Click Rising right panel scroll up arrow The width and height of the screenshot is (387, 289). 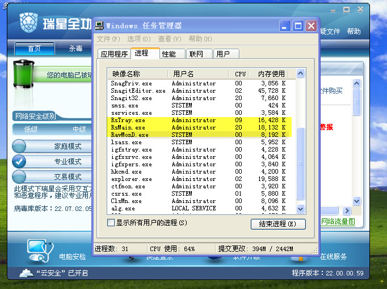tap(357, 84)
